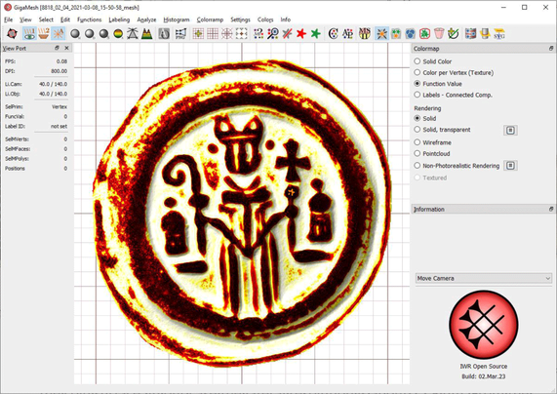
Task: Click the magnifier selection toolbar icon
Action: (x=273, y=34)
